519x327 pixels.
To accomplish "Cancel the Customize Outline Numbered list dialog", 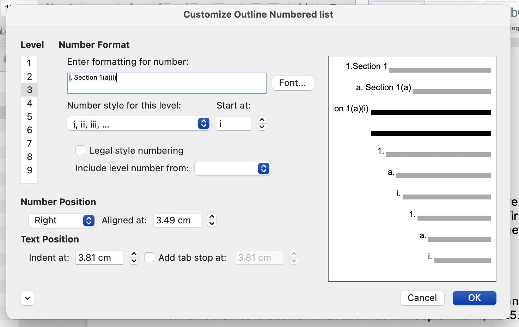I will tap(422, 298).
